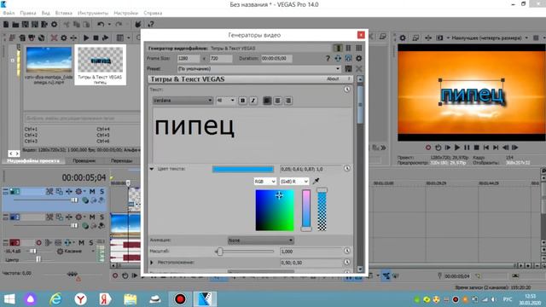This screenshot has width=546, height=307.
Task: Open the Настройки menu
Action: 125,13
